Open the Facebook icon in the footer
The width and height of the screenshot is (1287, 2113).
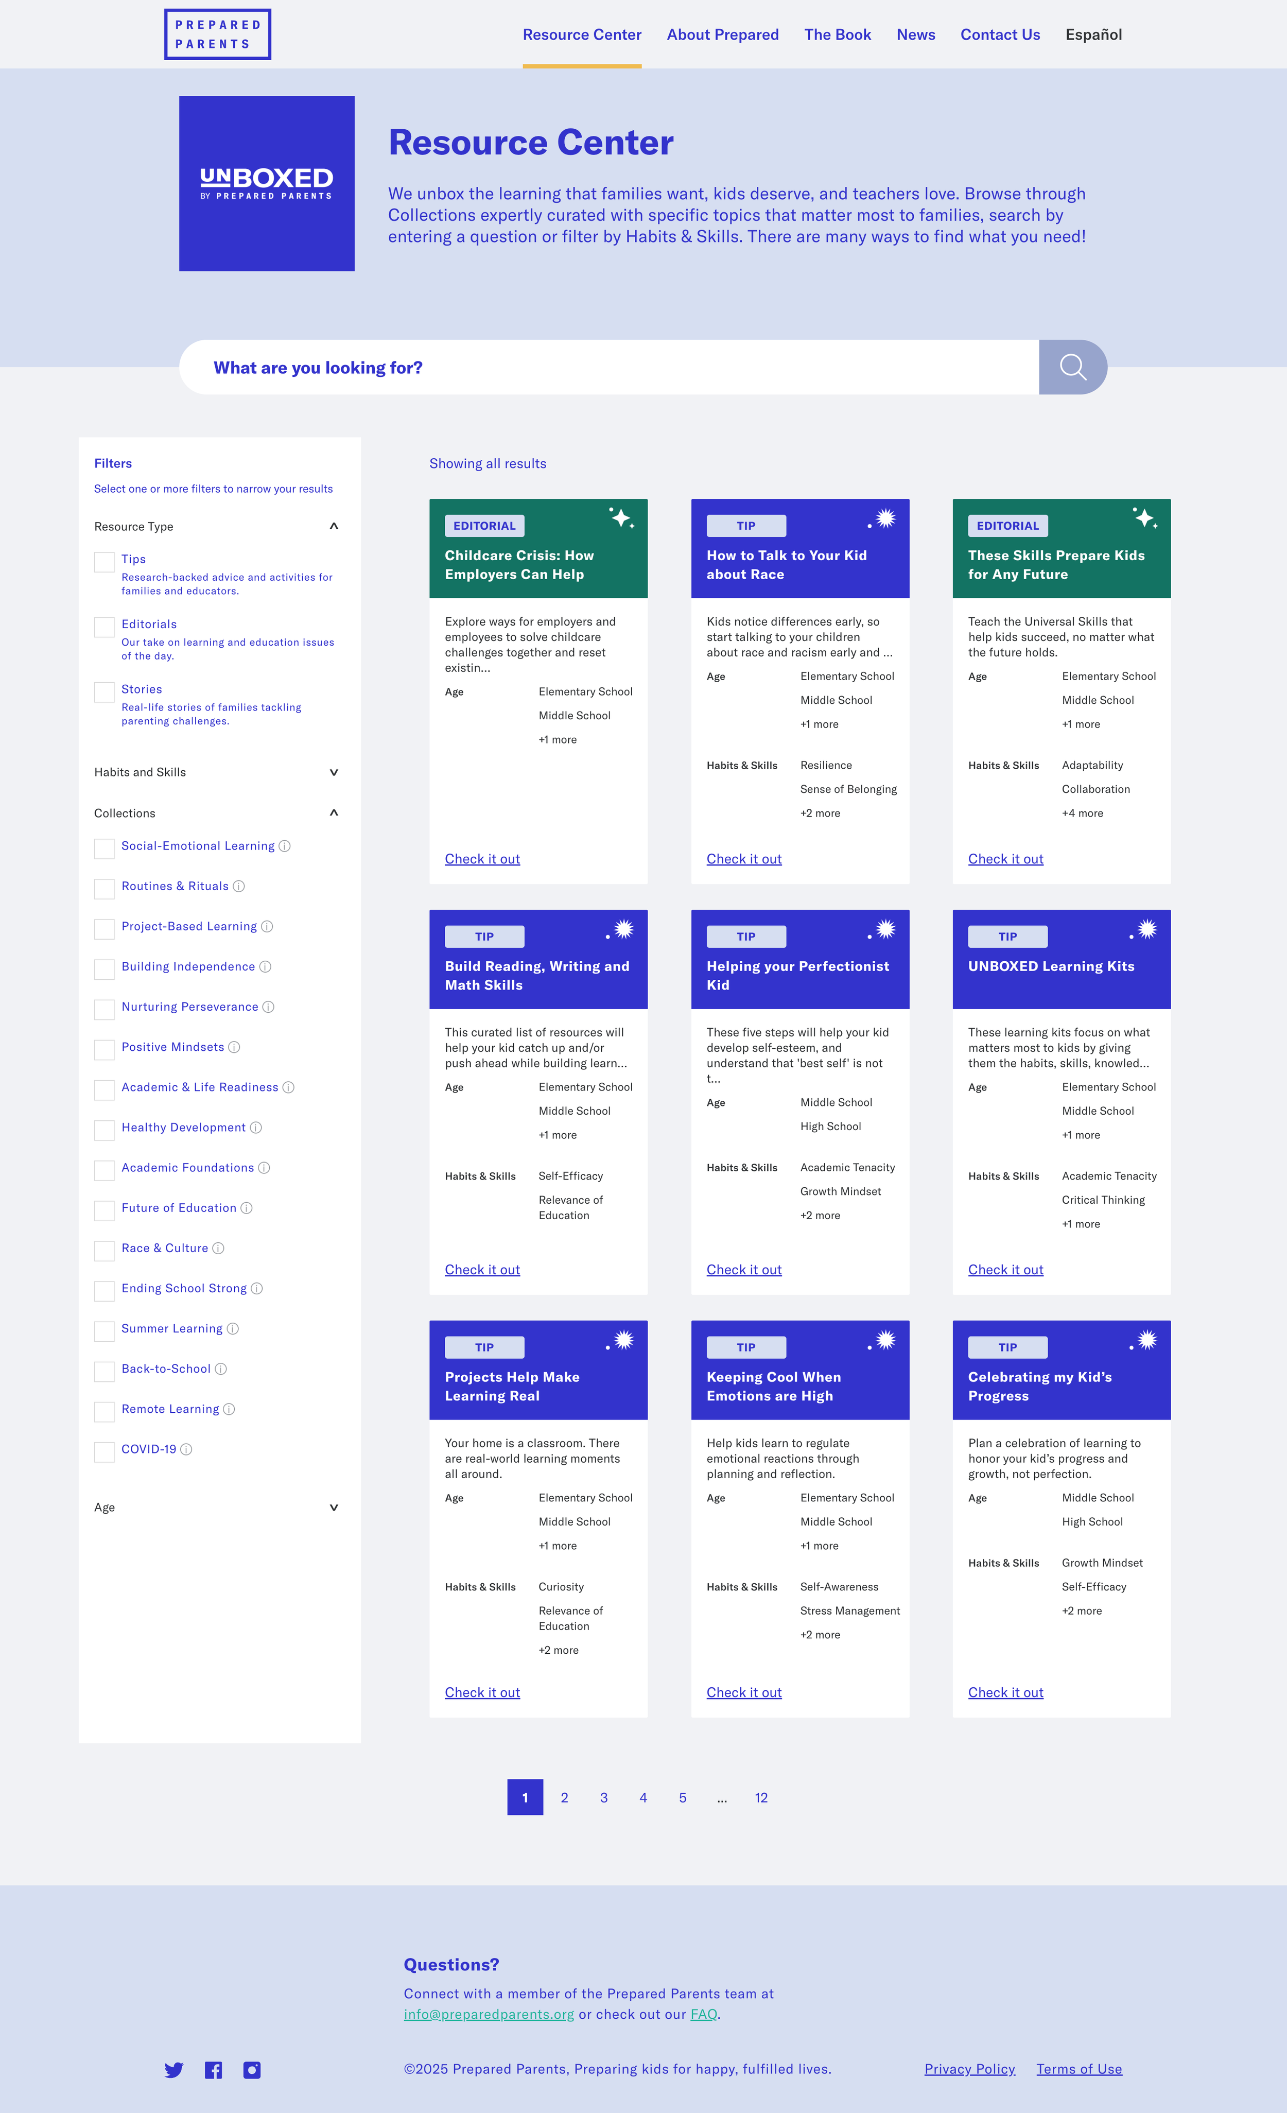click(x=214, y=2070)
